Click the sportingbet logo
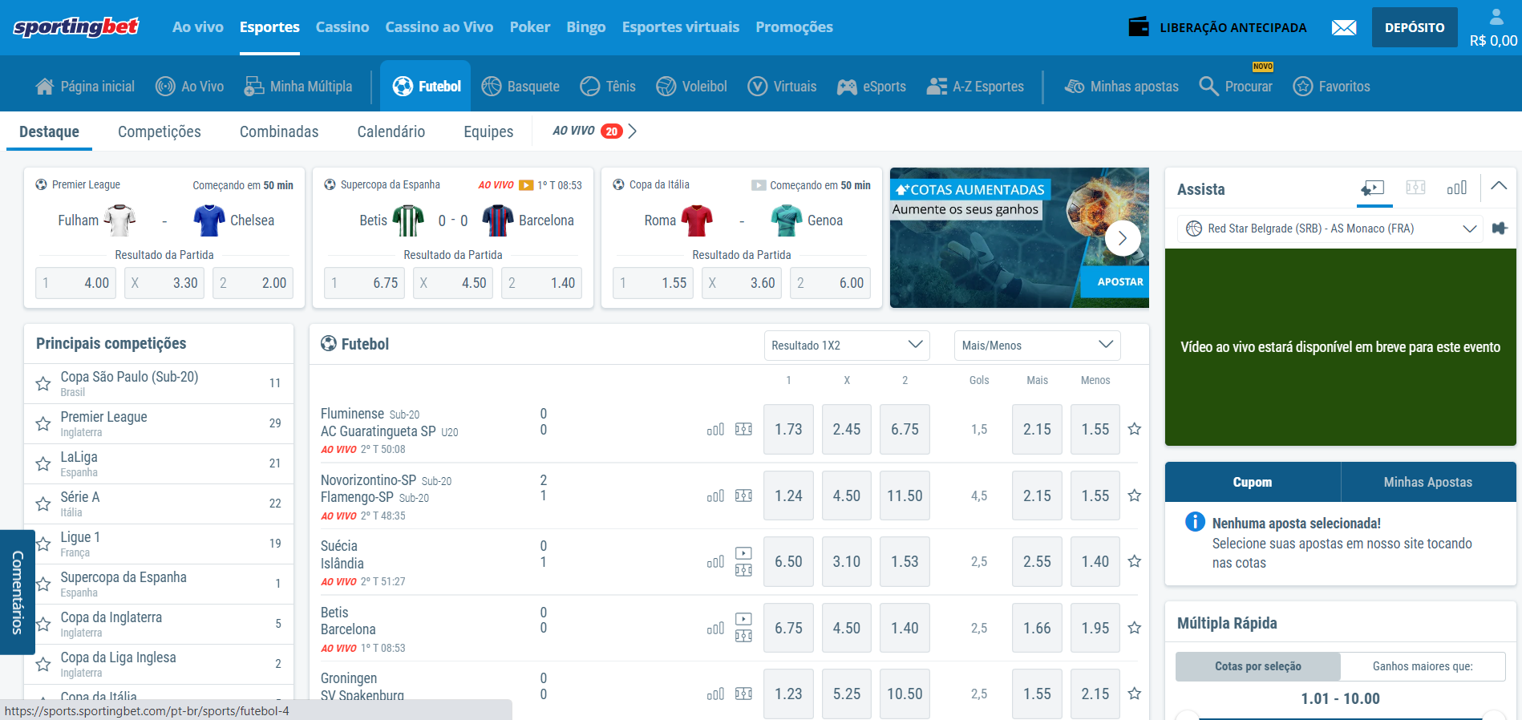The image size is (1522, 720). (x=76, y=27)
